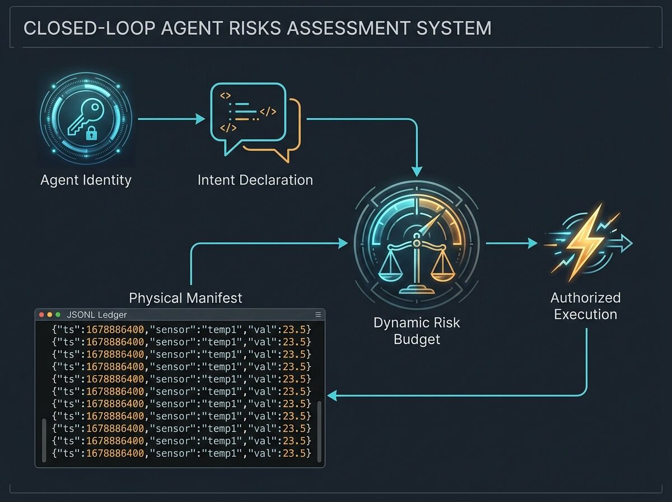
Task: Click the "Physical Manifest" label
Action: click(x=185, y=298)
